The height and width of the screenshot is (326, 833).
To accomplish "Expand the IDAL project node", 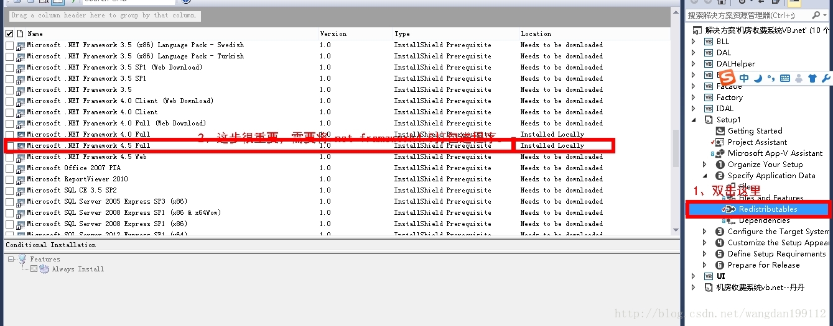I will click(x=694, y=109).
